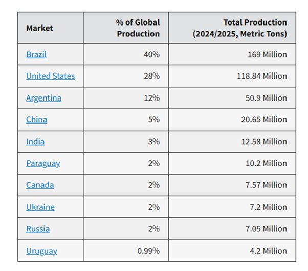Click the 20.65 Million cell

pyautogui.click(x=263, y=119)
